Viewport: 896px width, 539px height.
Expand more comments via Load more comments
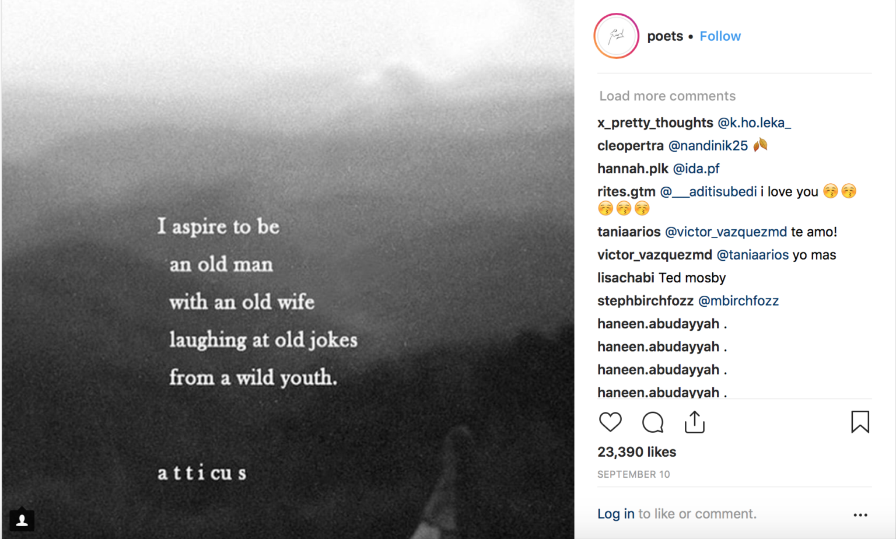667,96
